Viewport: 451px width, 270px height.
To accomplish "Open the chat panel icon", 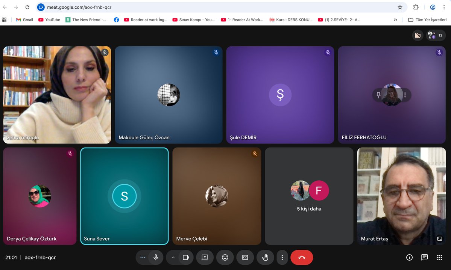I will [425, 257].
